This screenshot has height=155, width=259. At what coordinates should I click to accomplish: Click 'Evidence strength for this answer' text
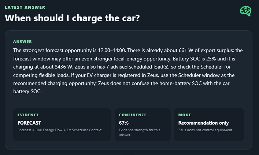pyautogui.click(x=140, y=132)
